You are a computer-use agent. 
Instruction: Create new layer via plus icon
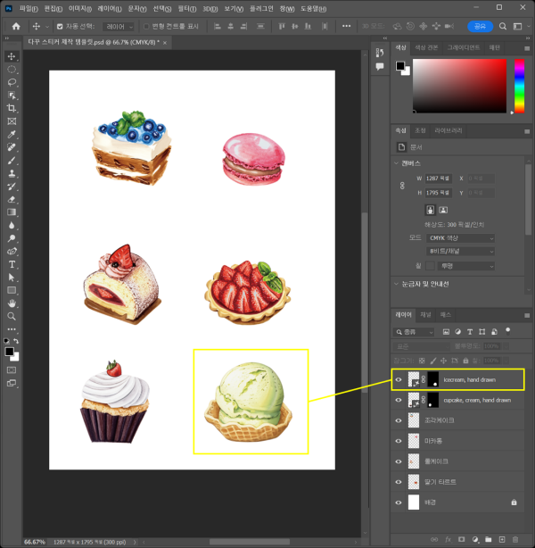[502, 539]
